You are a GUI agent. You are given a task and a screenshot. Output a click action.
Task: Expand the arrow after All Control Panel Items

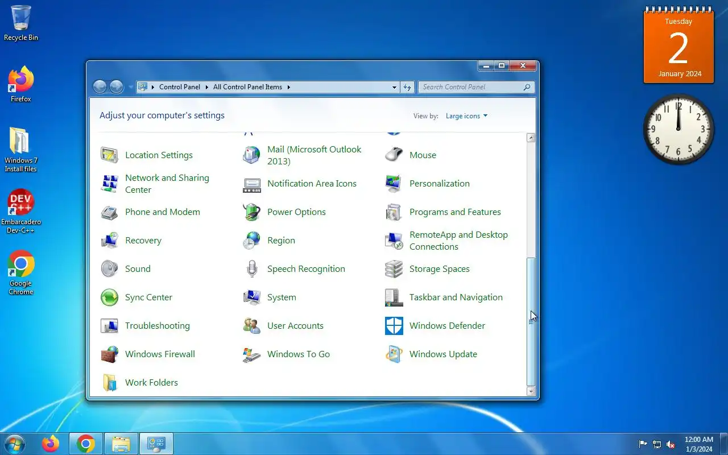[288, 87]
